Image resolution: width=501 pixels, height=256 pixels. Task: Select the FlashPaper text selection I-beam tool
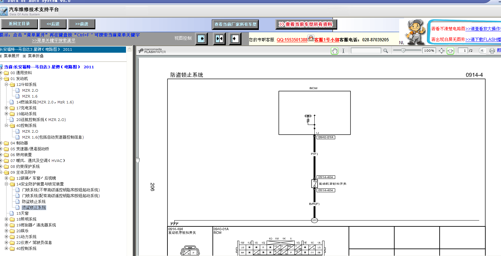(343, 51)
